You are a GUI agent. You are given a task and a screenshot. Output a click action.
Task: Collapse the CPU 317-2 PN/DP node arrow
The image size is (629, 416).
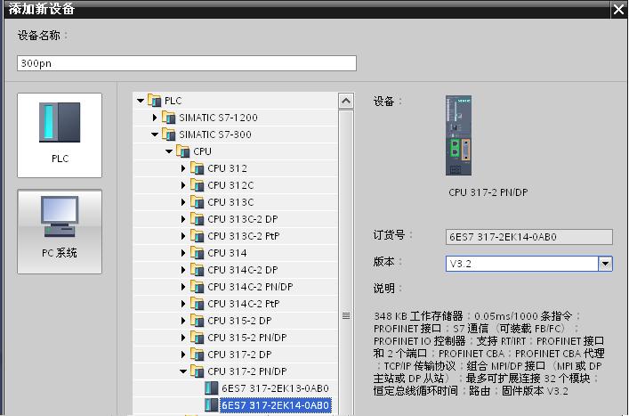(183, 371)
